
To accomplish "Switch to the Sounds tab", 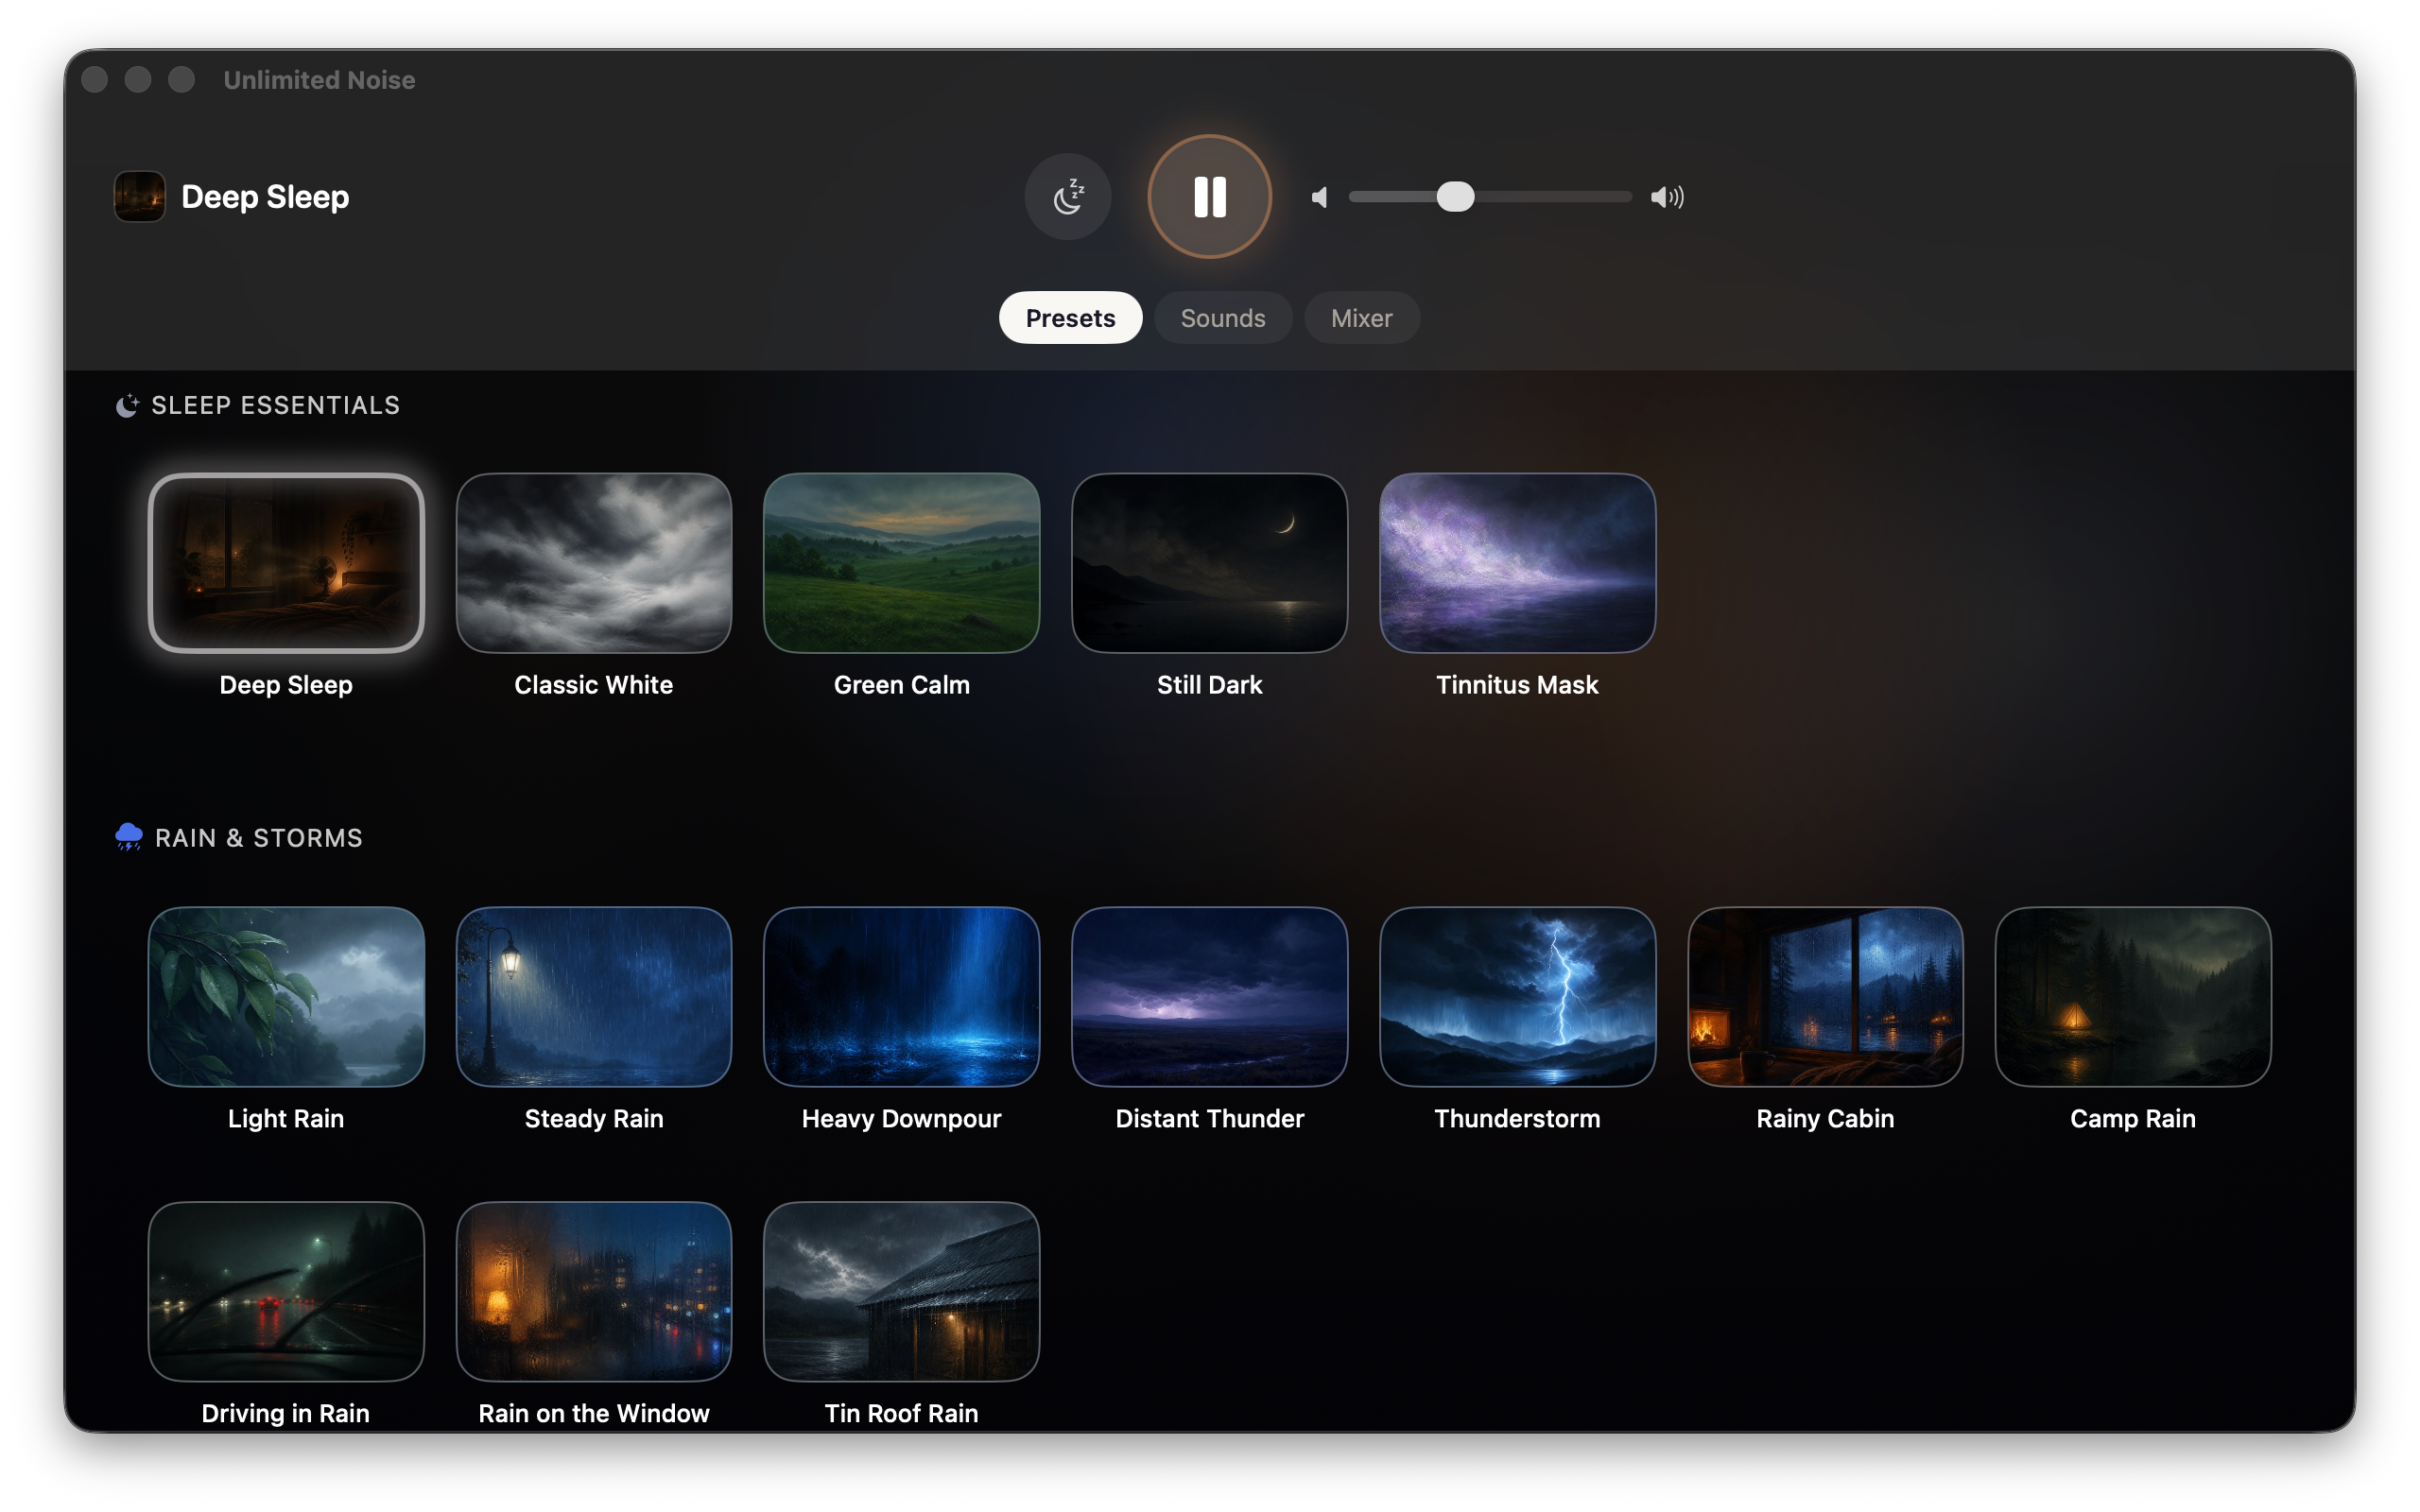I will pyautogui.click(x=1223, y=318).
